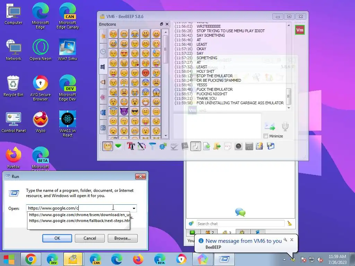
Task: Open chat settings blue gears icon
Action: tap(163, 147)
